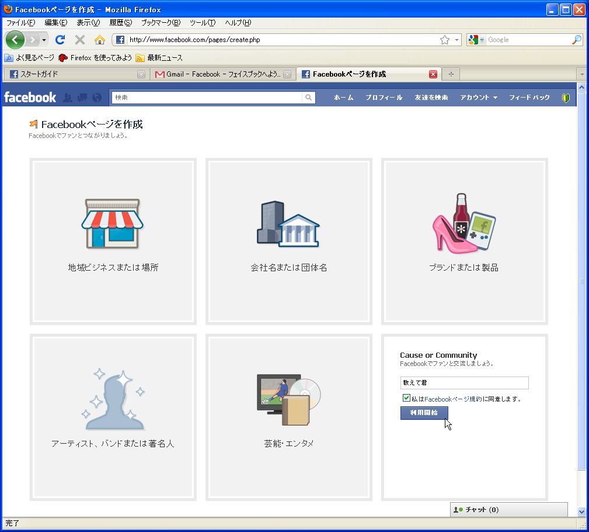Image resolution: width=589 pixels, height=532 pixels.
Task: Select the 芸能・エンタメ entertainment card
Action: [289, 417]
